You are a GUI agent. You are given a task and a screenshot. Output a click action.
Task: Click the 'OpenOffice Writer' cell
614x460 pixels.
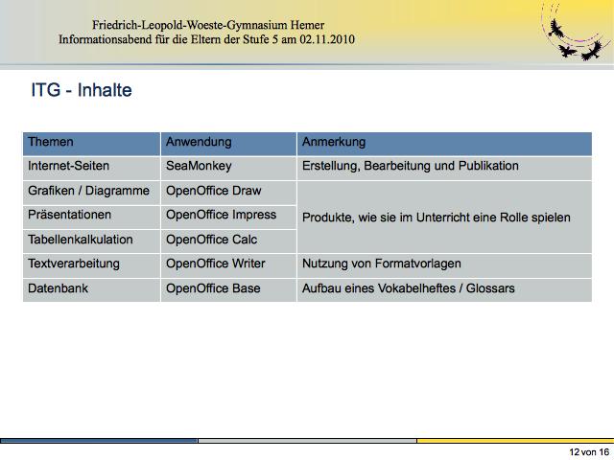[x=227, y=264]
